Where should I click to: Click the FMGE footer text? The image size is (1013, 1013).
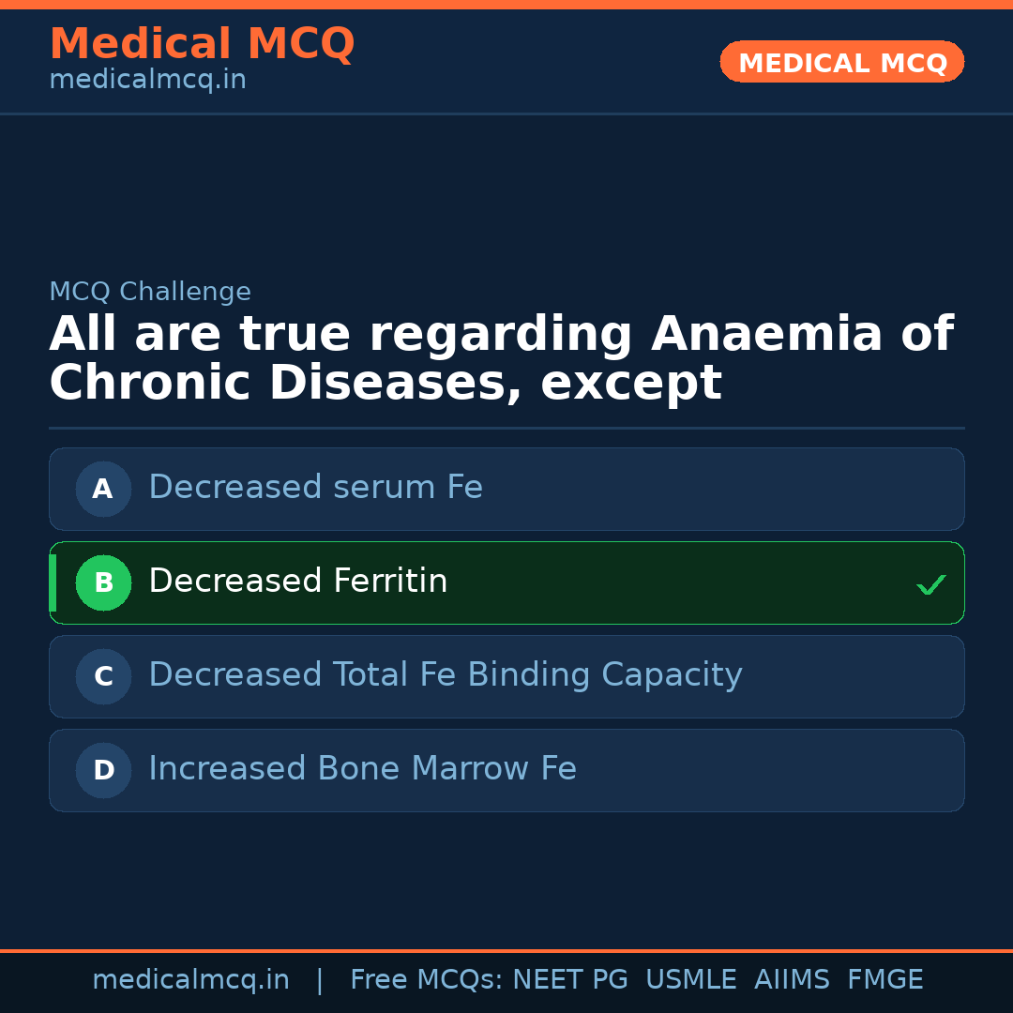[885, 980]
